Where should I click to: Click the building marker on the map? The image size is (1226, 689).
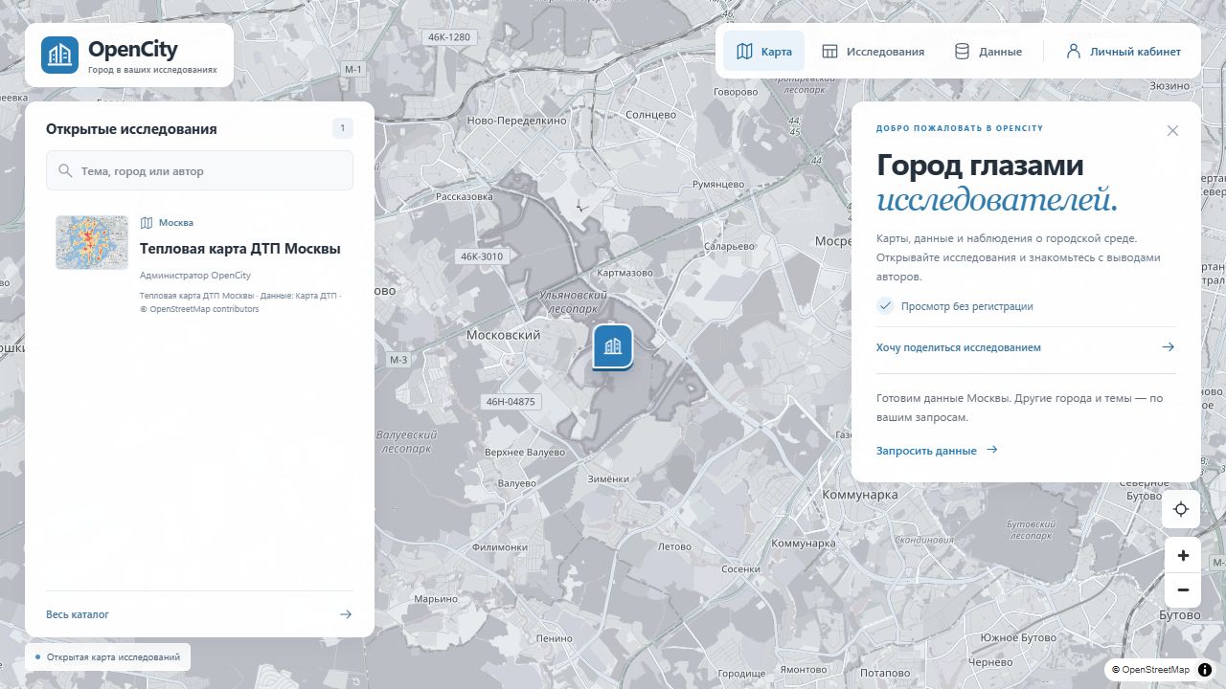(613, 346)
